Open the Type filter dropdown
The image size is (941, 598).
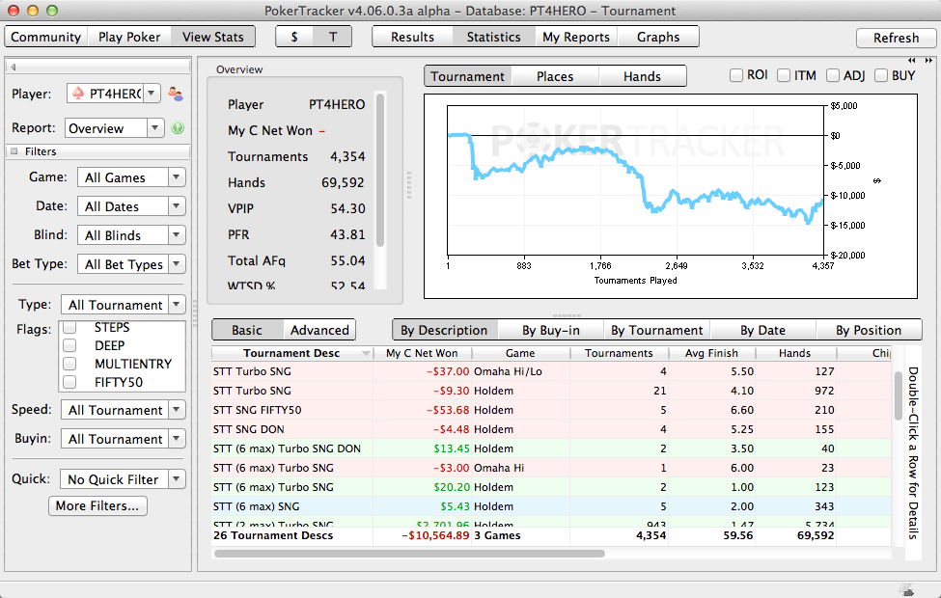(123, 305)
